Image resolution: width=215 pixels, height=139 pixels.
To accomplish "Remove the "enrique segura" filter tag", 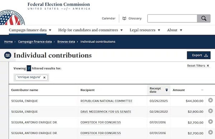I will (44, 77).
